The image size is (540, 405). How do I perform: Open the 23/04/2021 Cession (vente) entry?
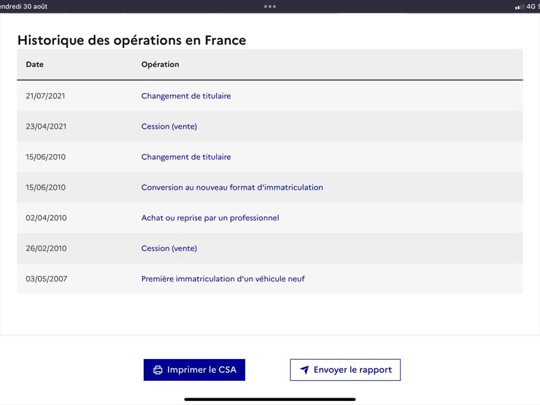point(169,126)
